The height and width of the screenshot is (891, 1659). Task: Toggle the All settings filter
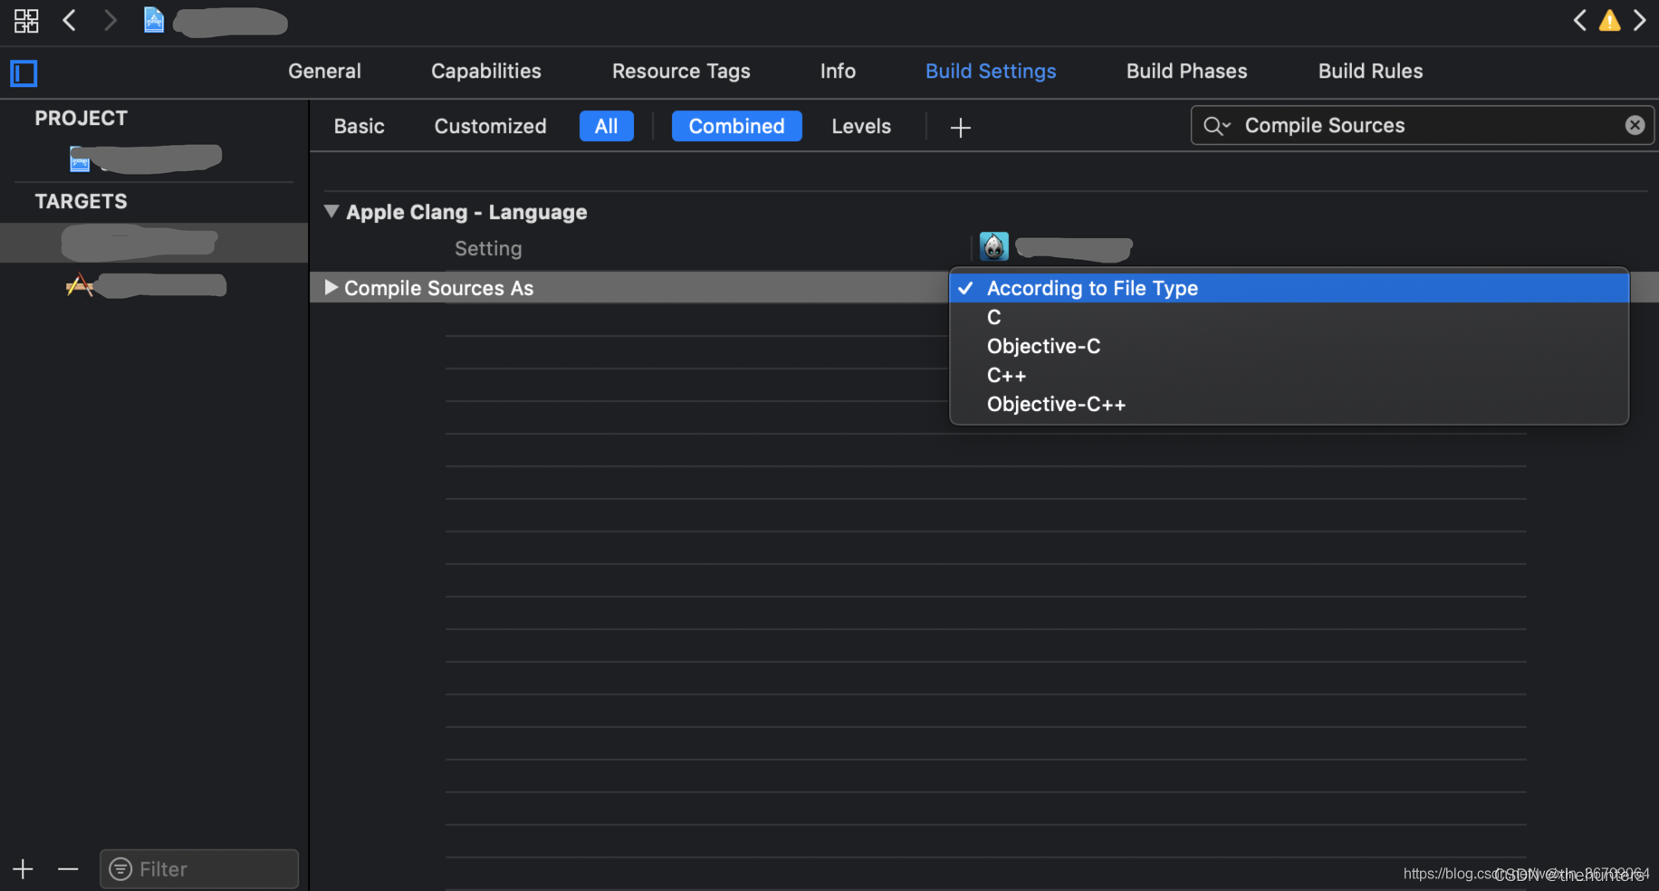pyautogui.click(x=606, y=126)
